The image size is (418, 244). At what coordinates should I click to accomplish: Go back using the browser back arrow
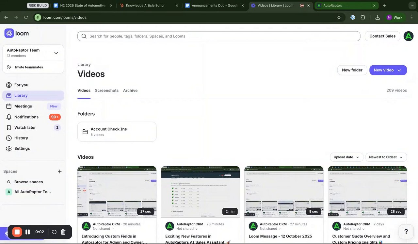[x=6, y=17]
